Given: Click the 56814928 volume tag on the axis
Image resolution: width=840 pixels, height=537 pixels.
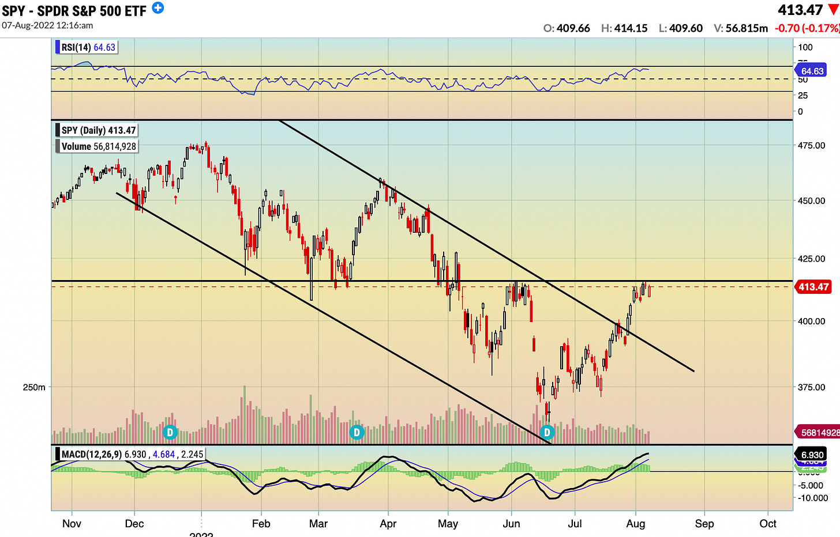Looking at the screenshot, I should coord(818,432).
